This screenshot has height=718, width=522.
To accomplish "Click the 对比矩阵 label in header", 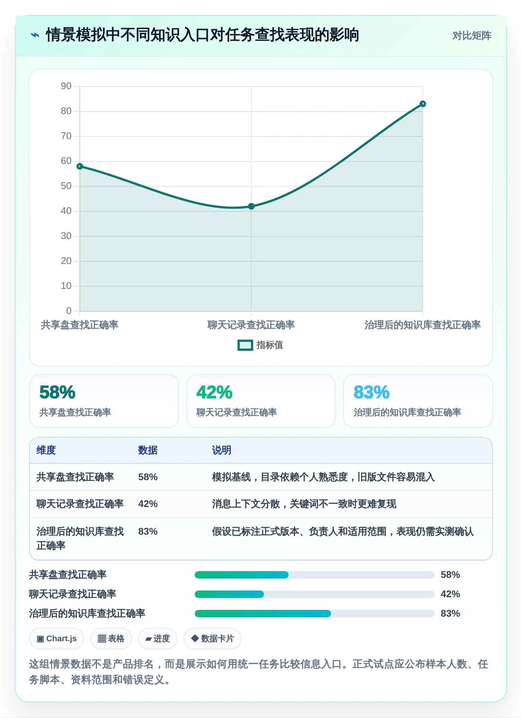I will 472,36.
